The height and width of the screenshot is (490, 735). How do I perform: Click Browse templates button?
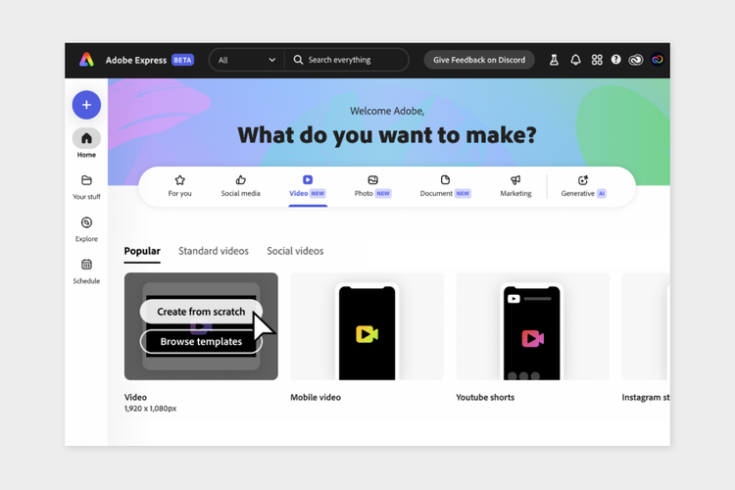[201, 341]
